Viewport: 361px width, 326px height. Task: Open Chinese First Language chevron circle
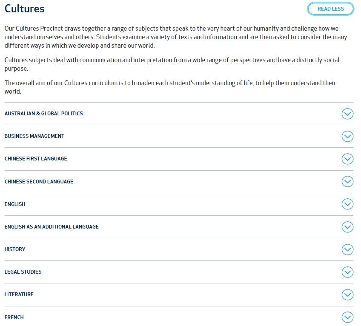click(x=347, y=159)
